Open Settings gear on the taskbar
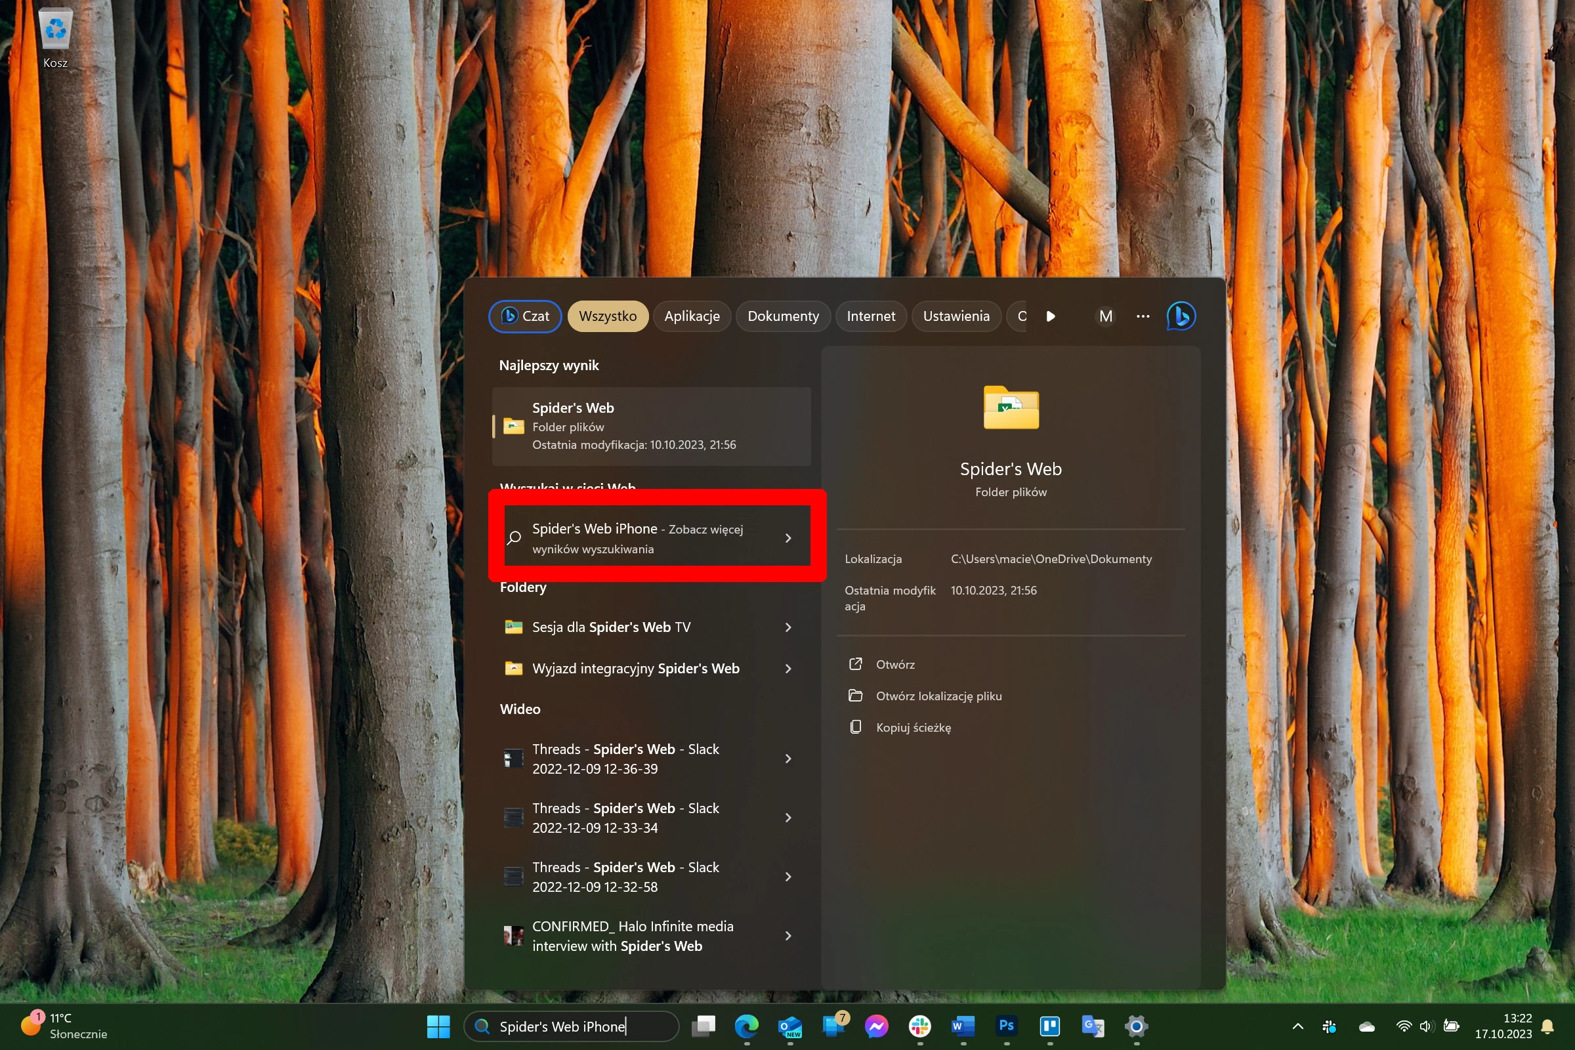Image resolution: width=1575 pixels, height=1050 pixels. 1137,1026
